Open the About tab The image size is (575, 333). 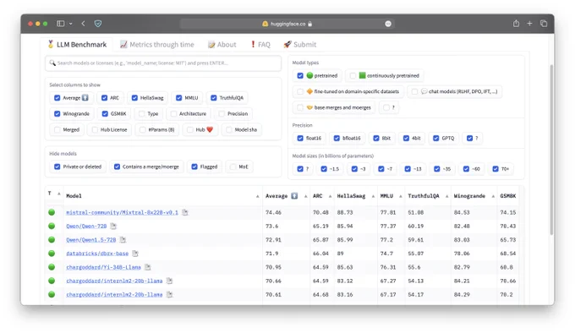point(222,44)
